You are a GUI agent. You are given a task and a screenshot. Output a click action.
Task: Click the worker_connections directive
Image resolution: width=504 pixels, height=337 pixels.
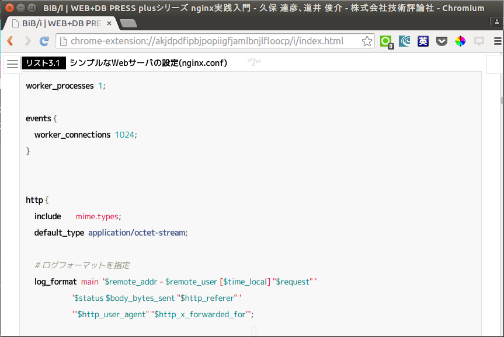(x=72, y=135)
